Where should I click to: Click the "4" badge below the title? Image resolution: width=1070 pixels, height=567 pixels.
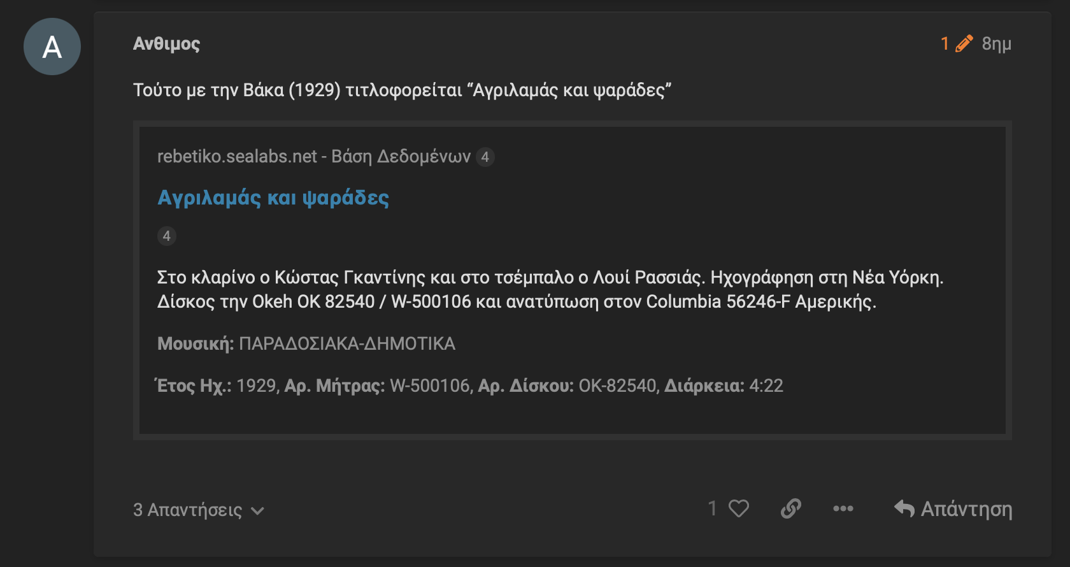coord(167,236)
